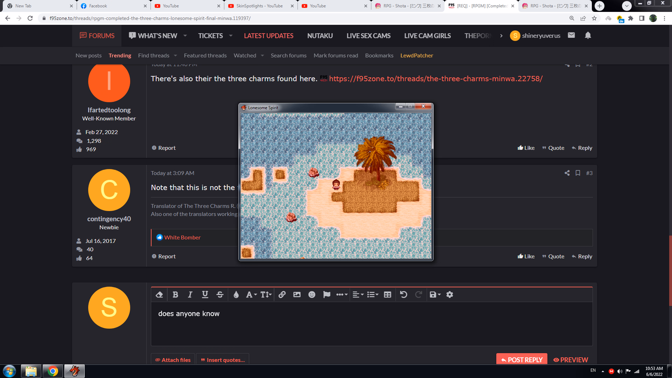Preview the reply
The image size is (672, 378).
570,360
